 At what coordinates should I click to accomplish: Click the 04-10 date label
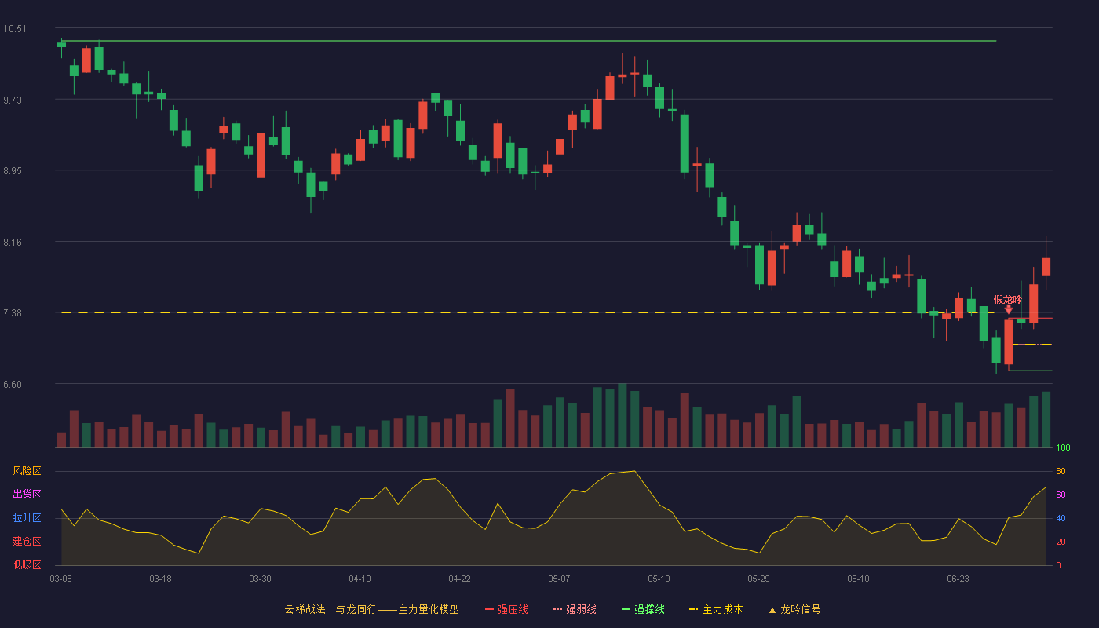(360, 579)
